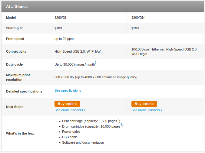The height and width of the screenshot is (153, 205).
Task: Click the What's in the box label
Action: (x=20, y=133)
